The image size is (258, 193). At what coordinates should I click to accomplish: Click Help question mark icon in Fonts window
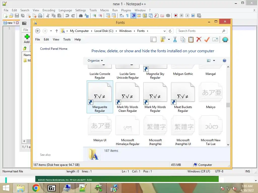point(224,61)
